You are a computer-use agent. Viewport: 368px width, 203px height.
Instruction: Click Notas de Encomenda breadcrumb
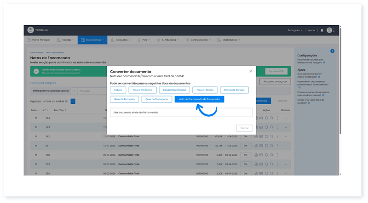pos(55,52)
